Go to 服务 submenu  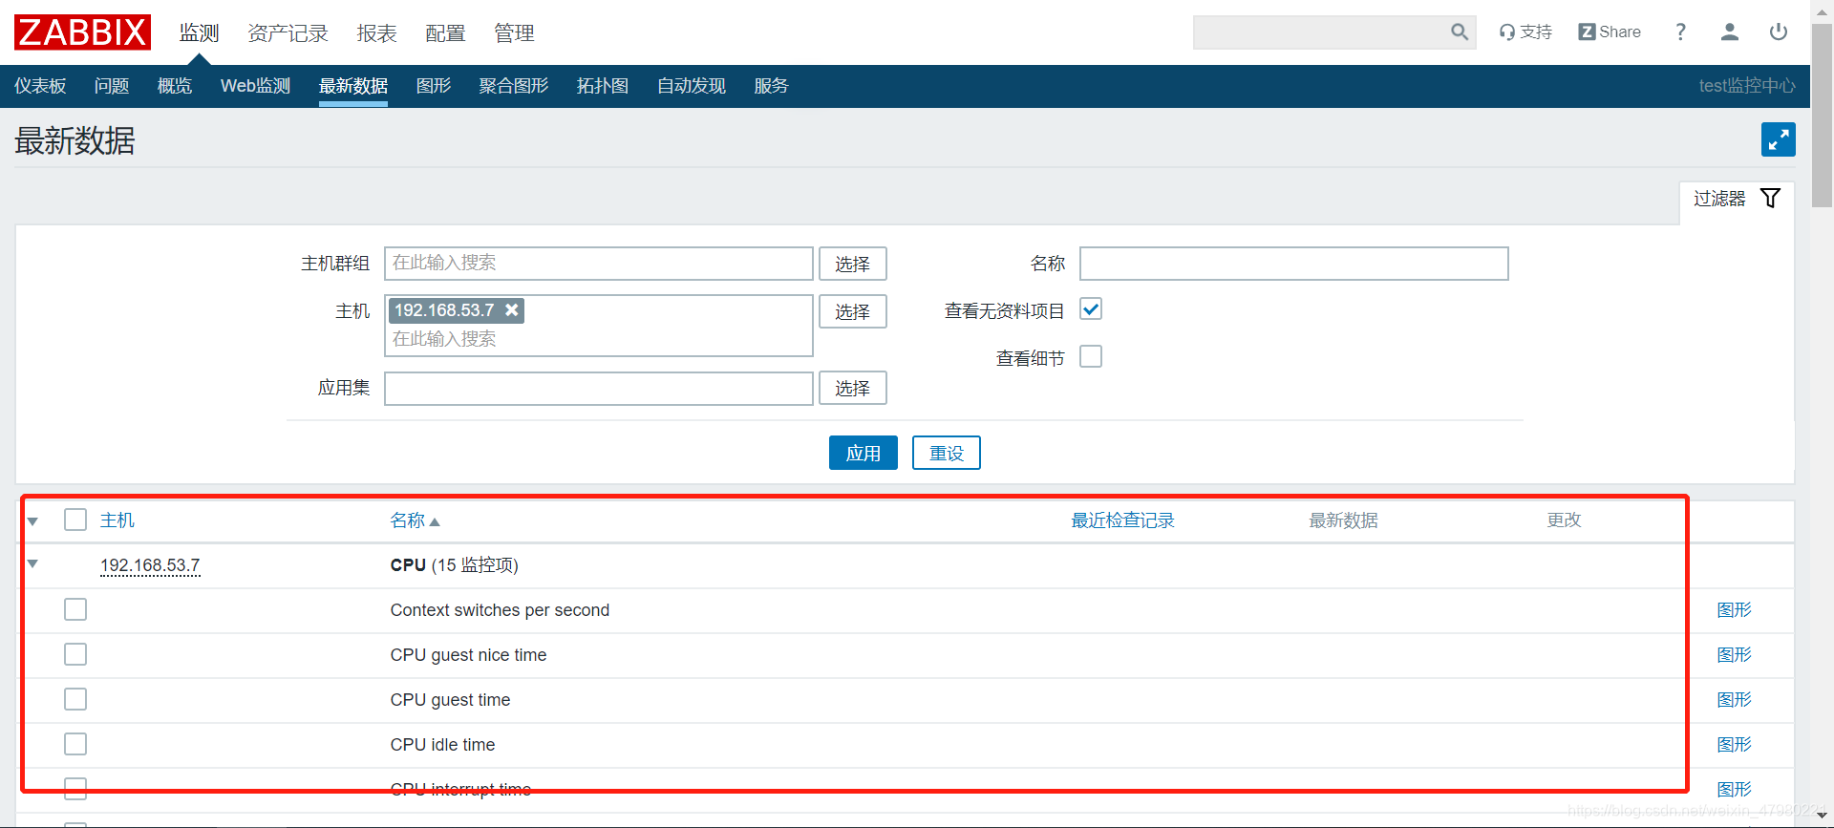point(771,86)
